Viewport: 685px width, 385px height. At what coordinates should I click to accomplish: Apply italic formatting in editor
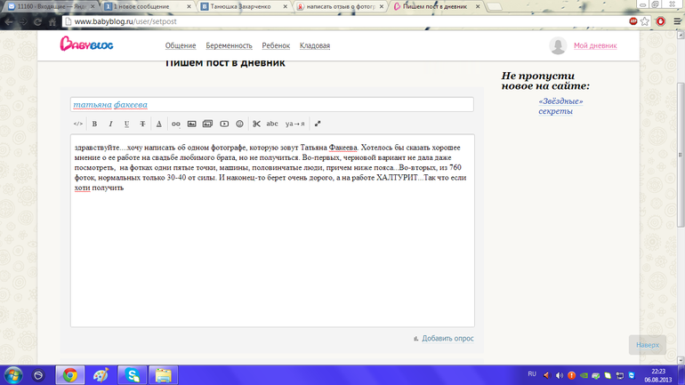coord(110,124)
